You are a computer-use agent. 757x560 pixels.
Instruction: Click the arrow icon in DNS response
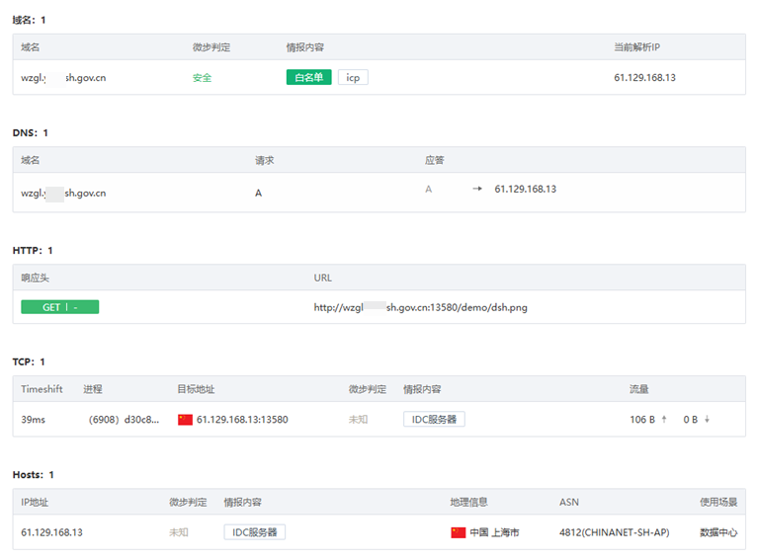(x=476, y=189)
